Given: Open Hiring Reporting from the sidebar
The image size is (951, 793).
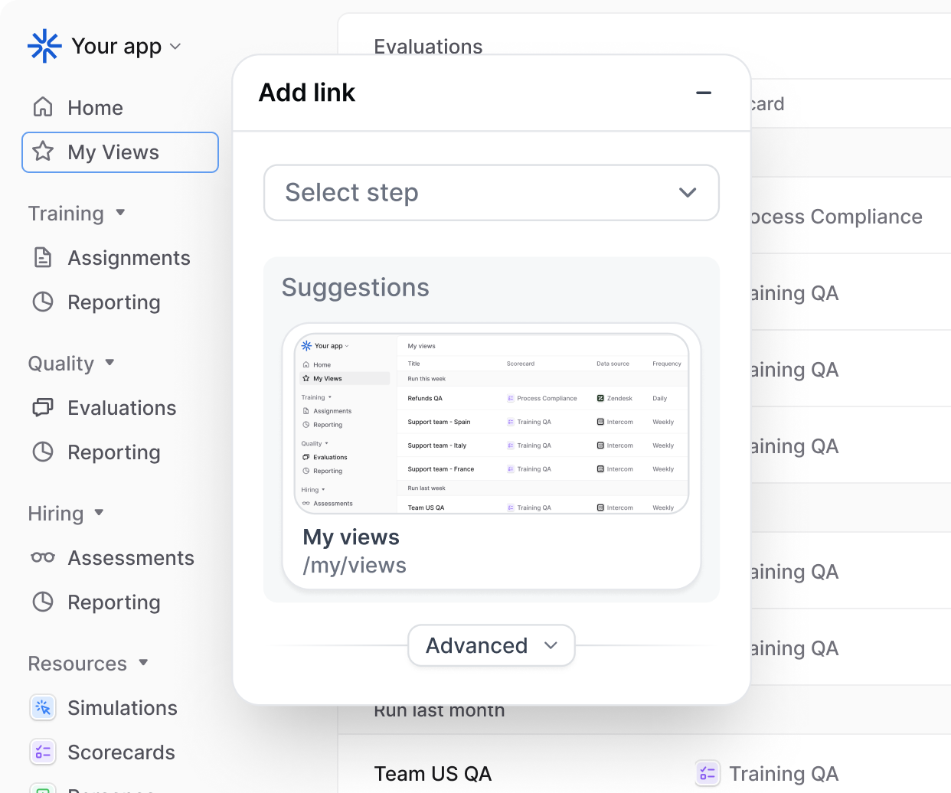Looking at the screenshot, I should pyautogui.click(x=114, y=602).
